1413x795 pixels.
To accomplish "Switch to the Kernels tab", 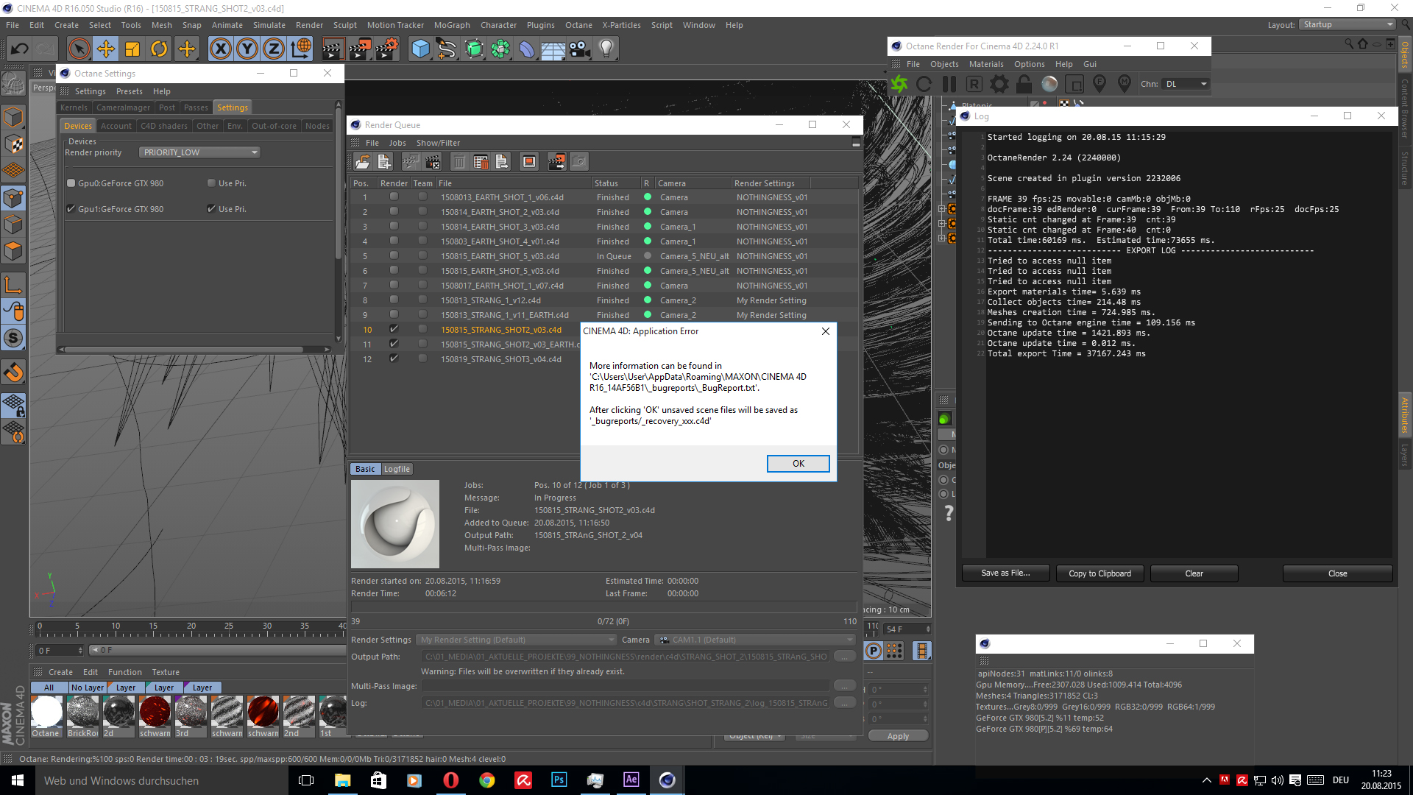I will pos(74,107).
